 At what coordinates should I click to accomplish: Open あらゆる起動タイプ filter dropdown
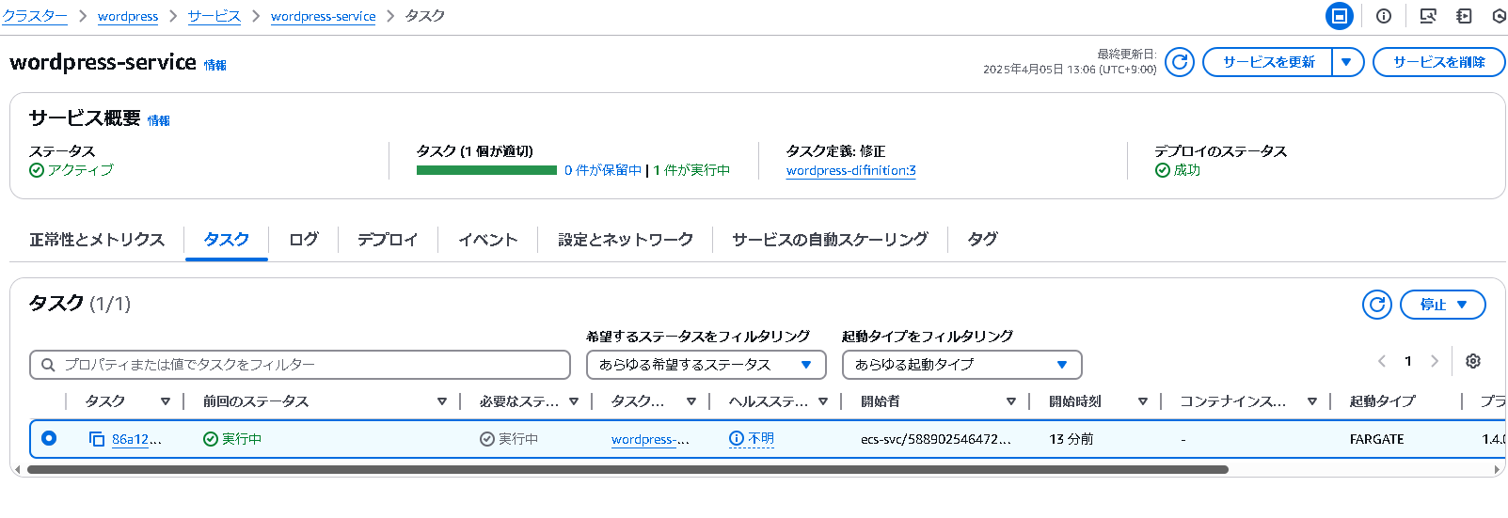(x=961, y=365)
